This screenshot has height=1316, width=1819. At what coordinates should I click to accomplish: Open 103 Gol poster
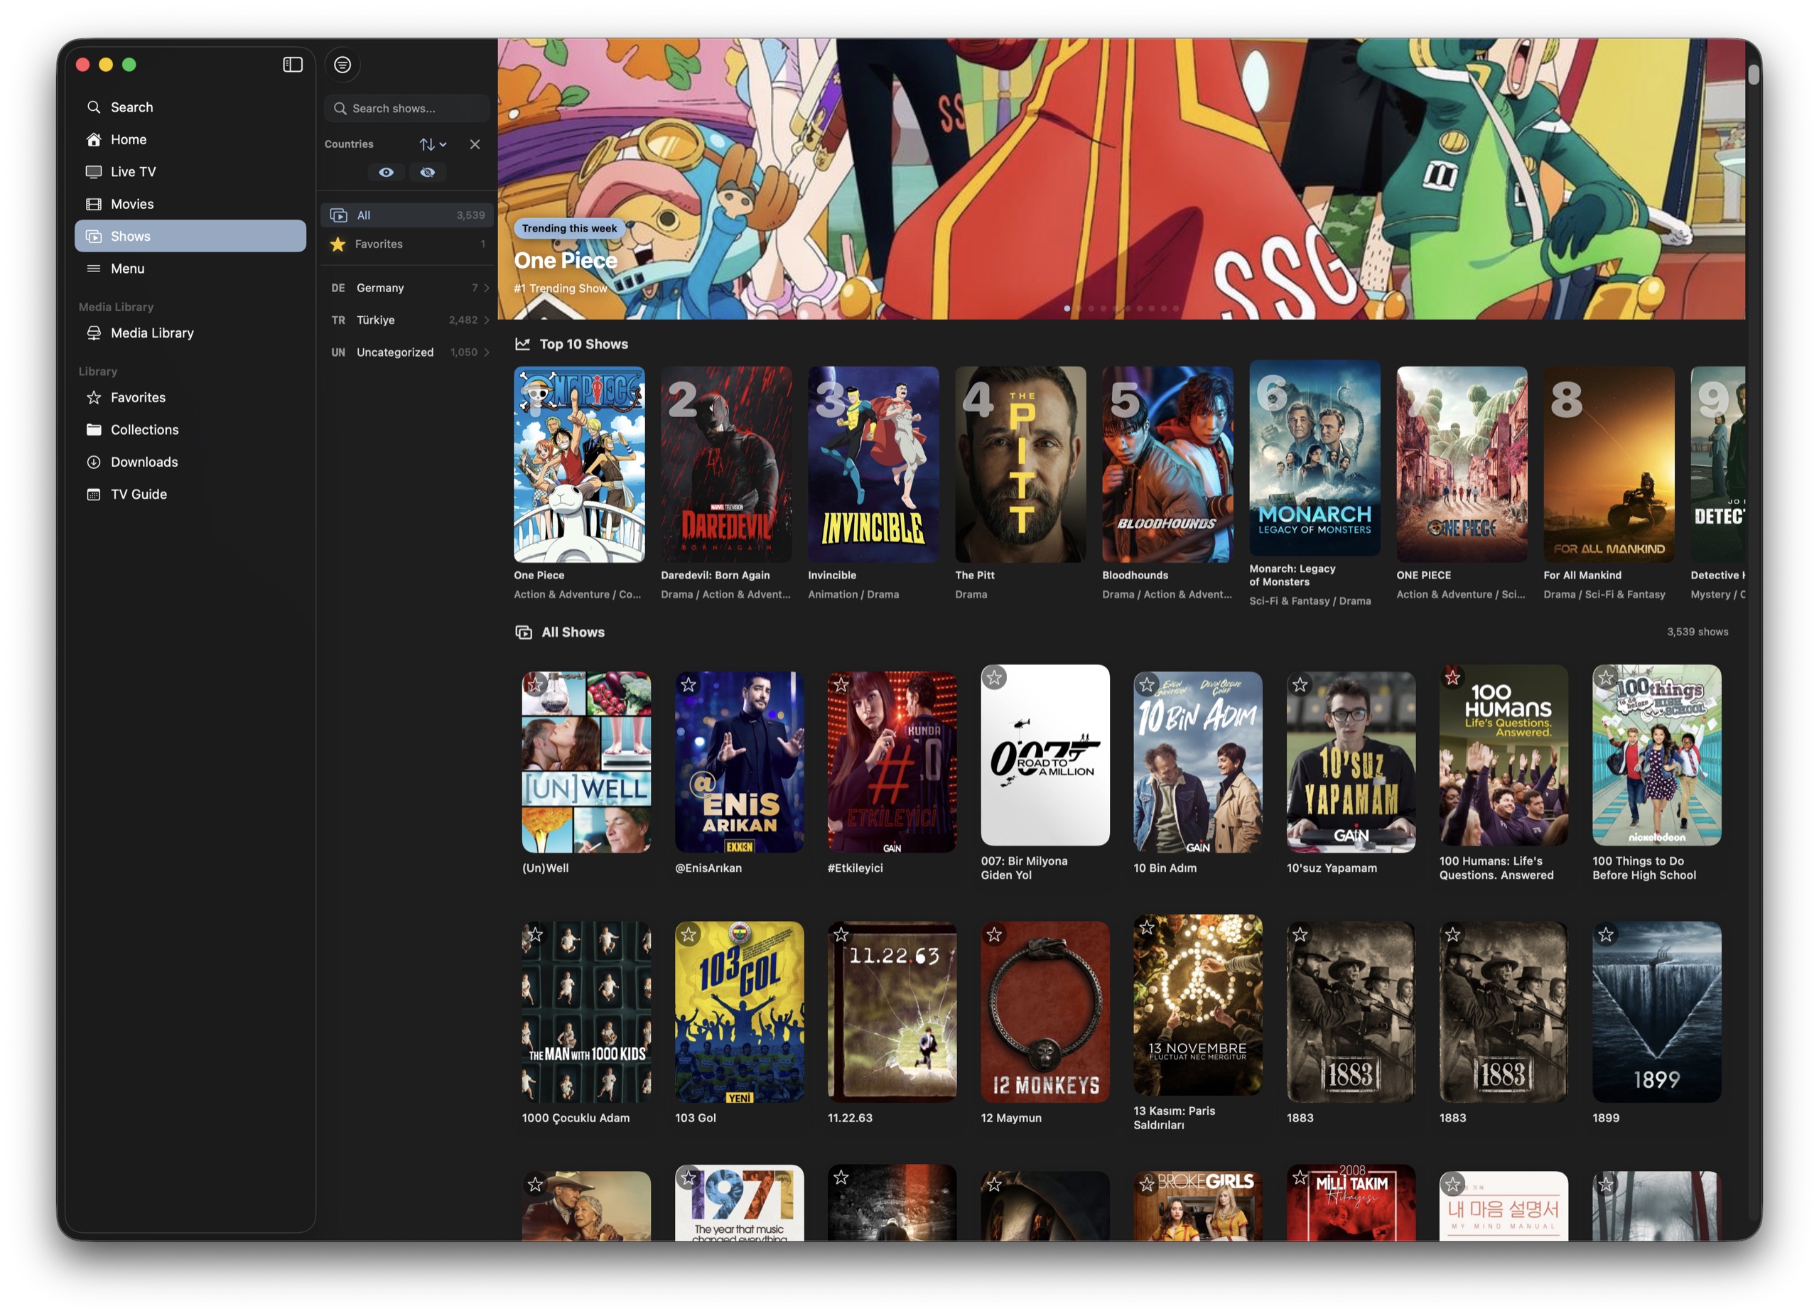(740, 1011)
